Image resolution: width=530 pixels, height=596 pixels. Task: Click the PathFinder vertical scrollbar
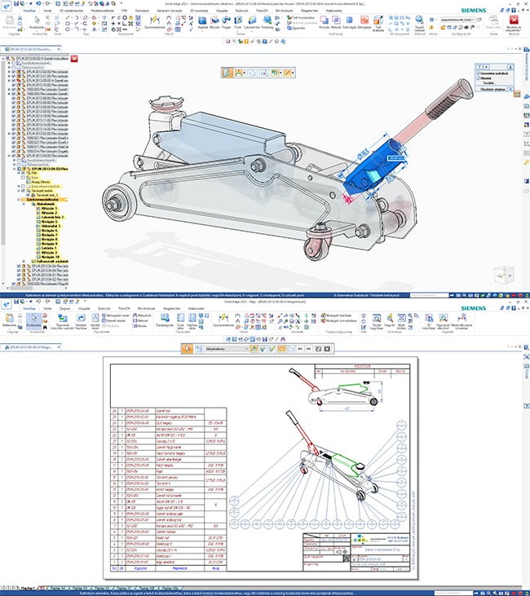tap(3, 150)
